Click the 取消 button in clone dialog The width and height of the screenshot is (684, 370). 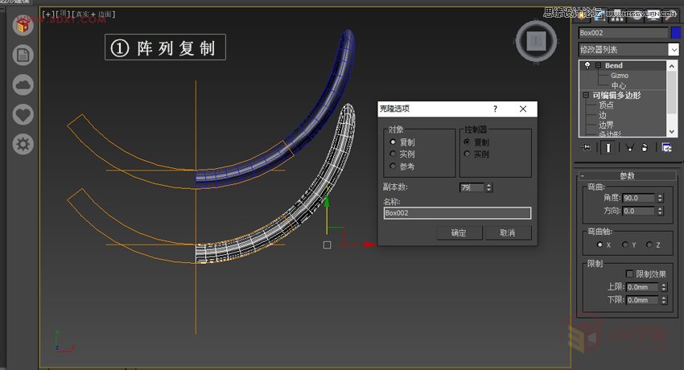pos(507,232)
